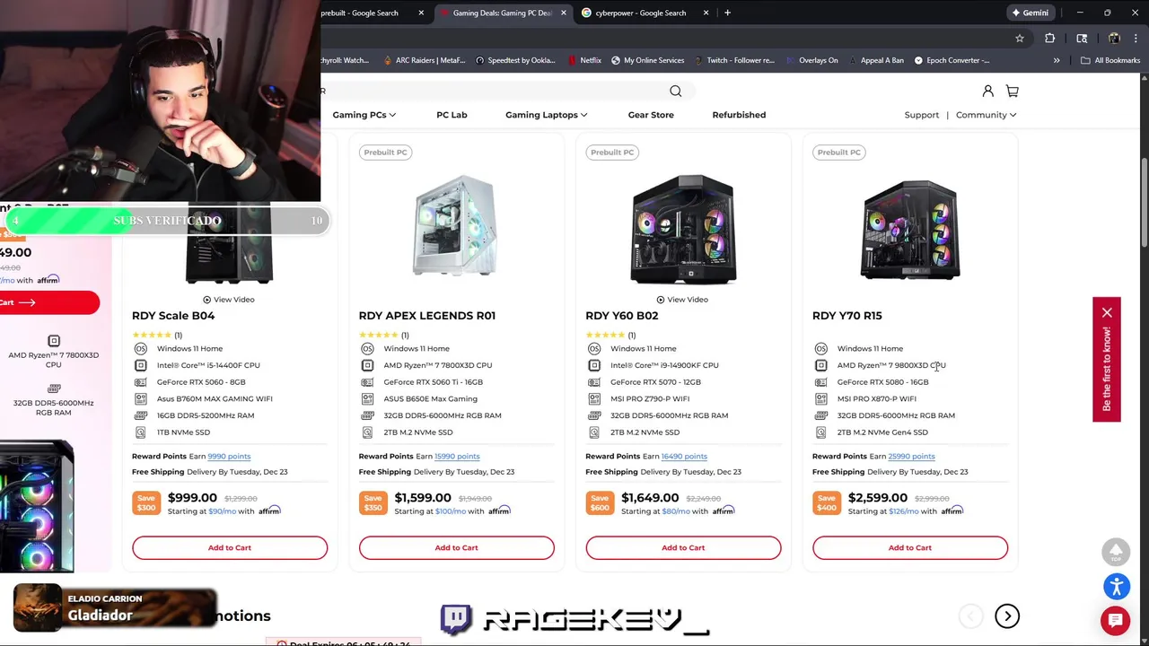
Task: Open the 15990 points reward link
Action: (x=456, y=456)
